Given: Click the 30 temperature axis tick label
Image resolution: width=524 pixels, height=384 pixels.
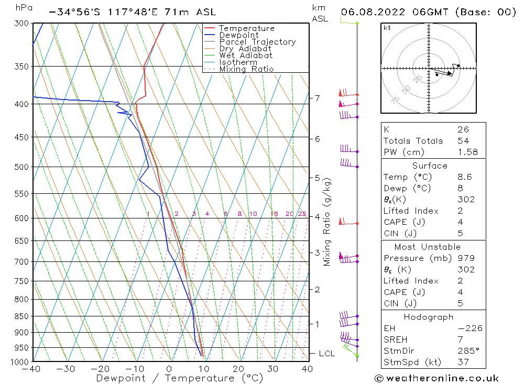Looking at the screenshot, I should coord(272,369).
